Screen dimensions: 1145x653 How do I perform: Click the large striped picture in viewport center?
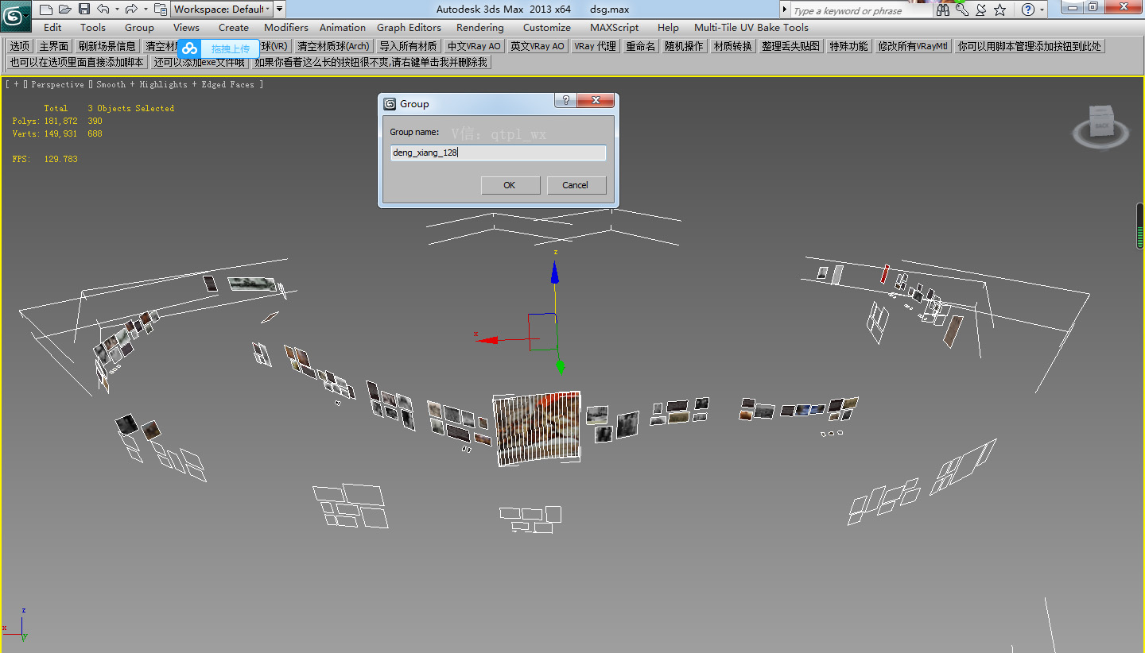coord(537,427)
